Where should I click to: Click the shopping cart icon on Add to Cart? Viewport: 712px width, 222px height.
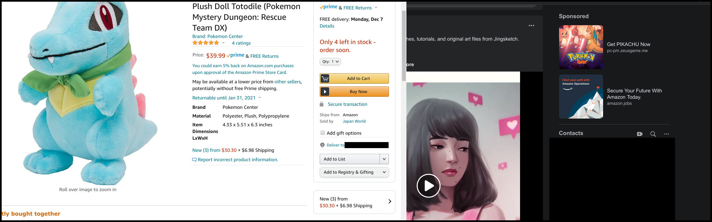pyautogui.click(x=325, y=79)
